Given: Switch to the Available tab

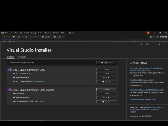Looking at the screenshot, I should tap(22, 57).
